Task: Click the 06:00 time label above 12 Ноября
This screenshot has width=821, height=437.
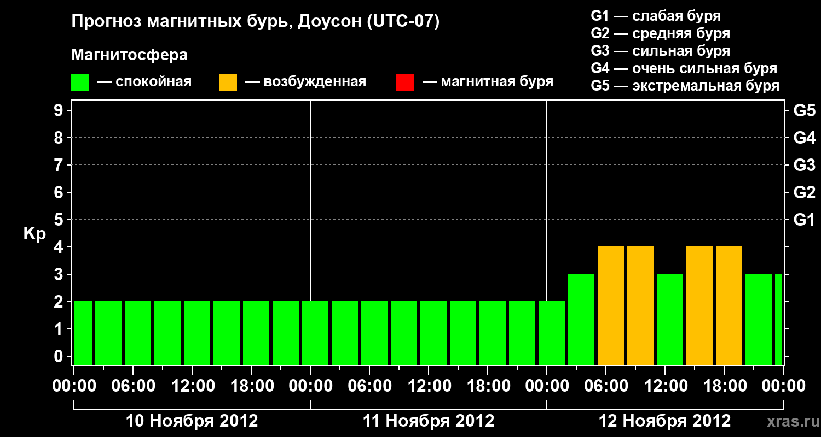Action: [606, 386]
